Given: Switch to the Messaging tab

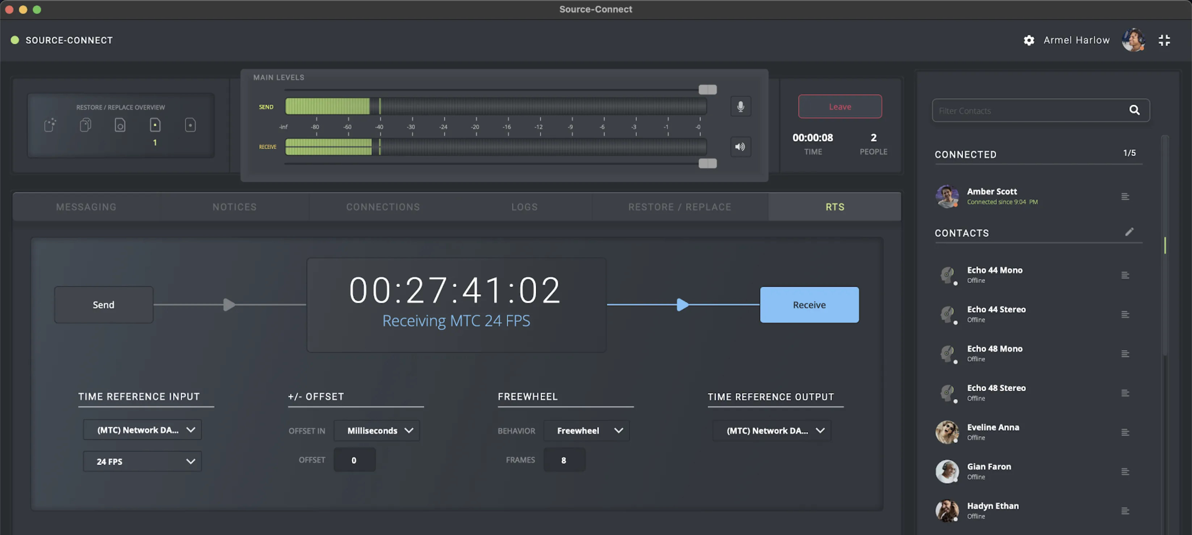Looking at the screenshot, I should pyautogui.click(x=87, y=207).
